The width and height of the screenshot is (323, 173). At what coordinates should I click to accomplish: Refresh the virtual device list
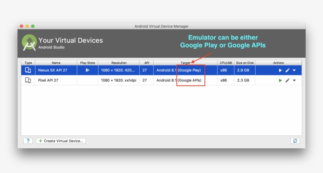click(x=295, y=141)
